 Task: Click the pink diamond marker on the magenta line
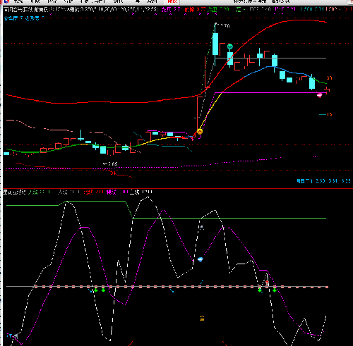coord(319,95)
